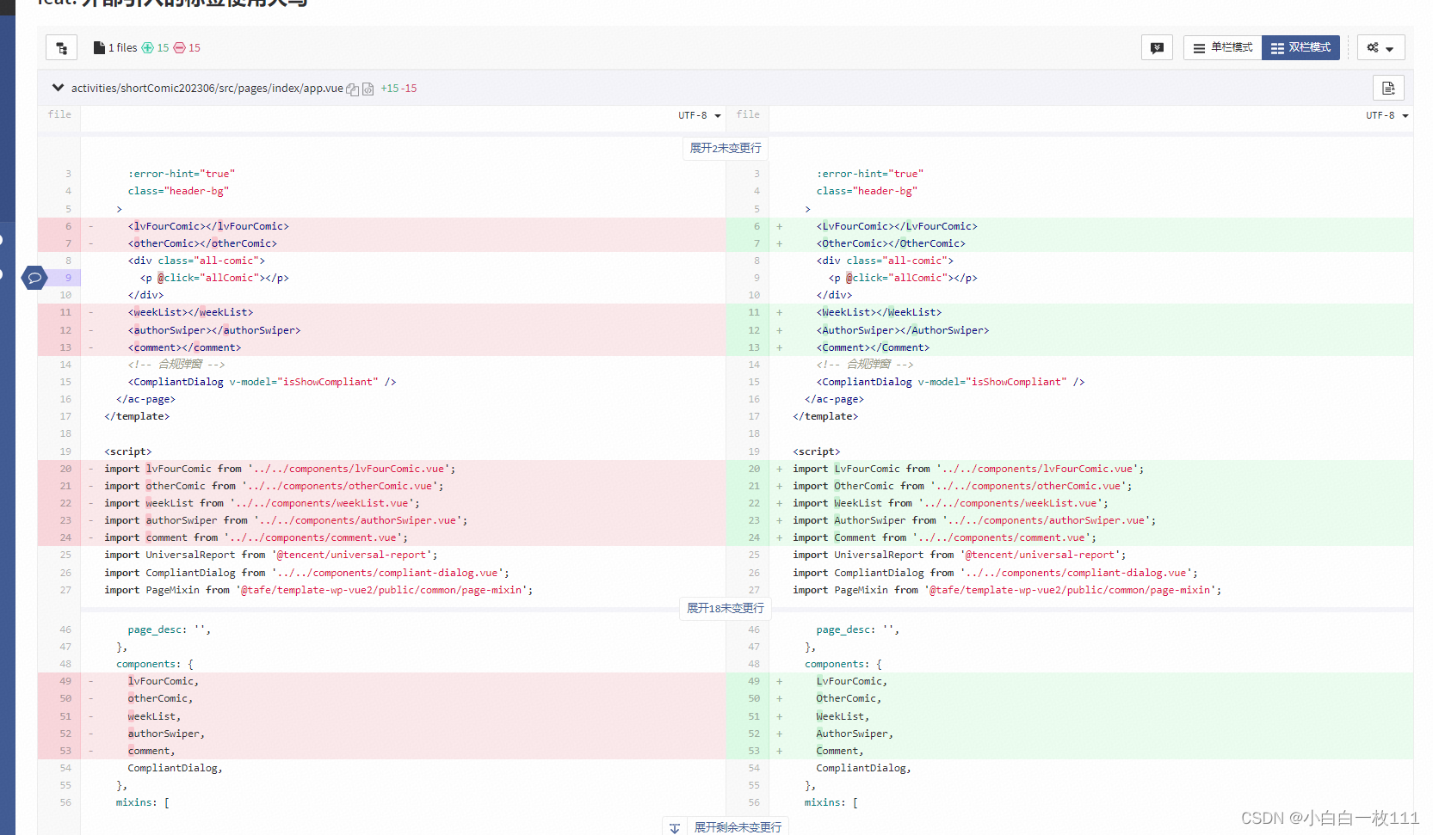
Task: Toggle the file tree panel icon
Action: (61, 48)
